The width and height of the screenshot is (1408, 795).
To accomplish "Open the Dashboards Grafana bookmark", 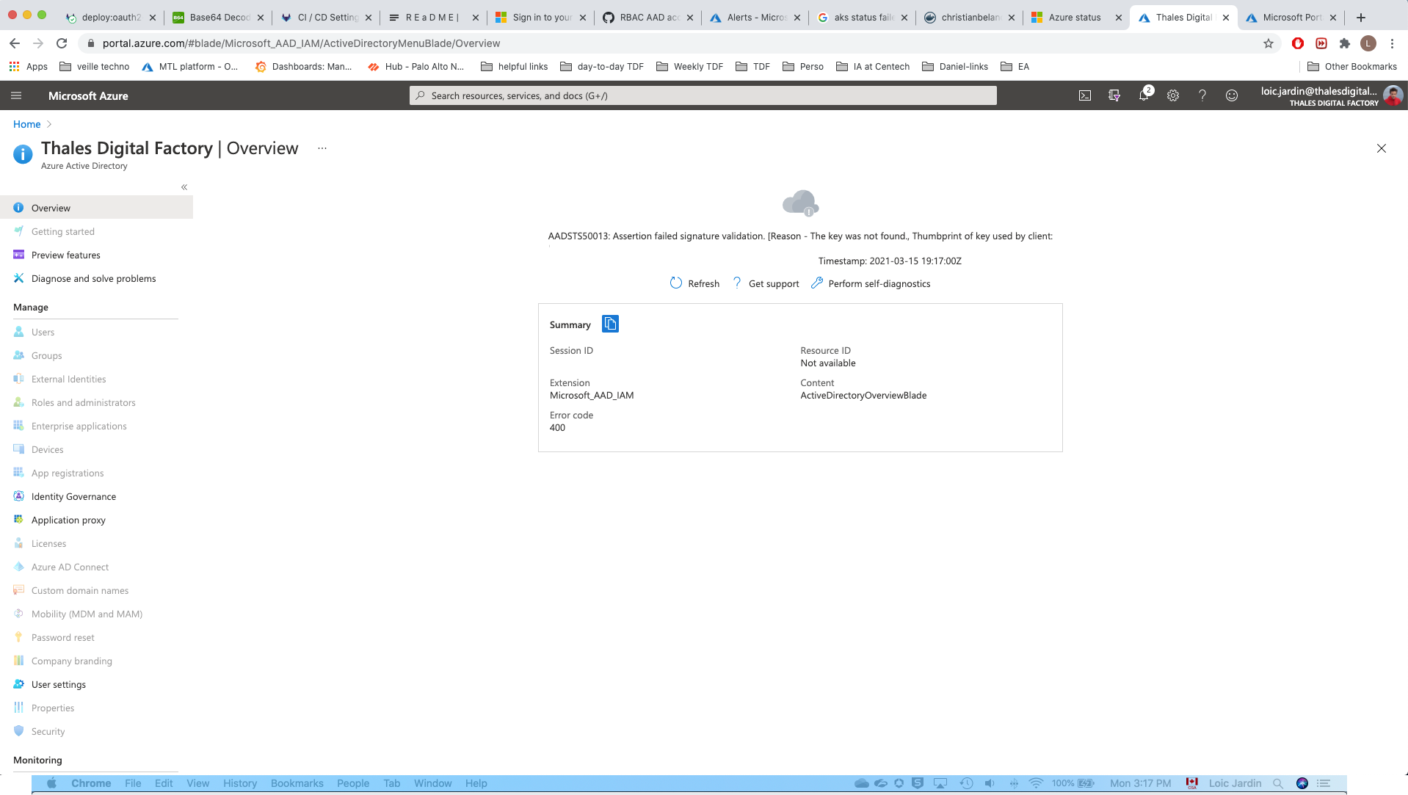I will [x=303, y=66].
